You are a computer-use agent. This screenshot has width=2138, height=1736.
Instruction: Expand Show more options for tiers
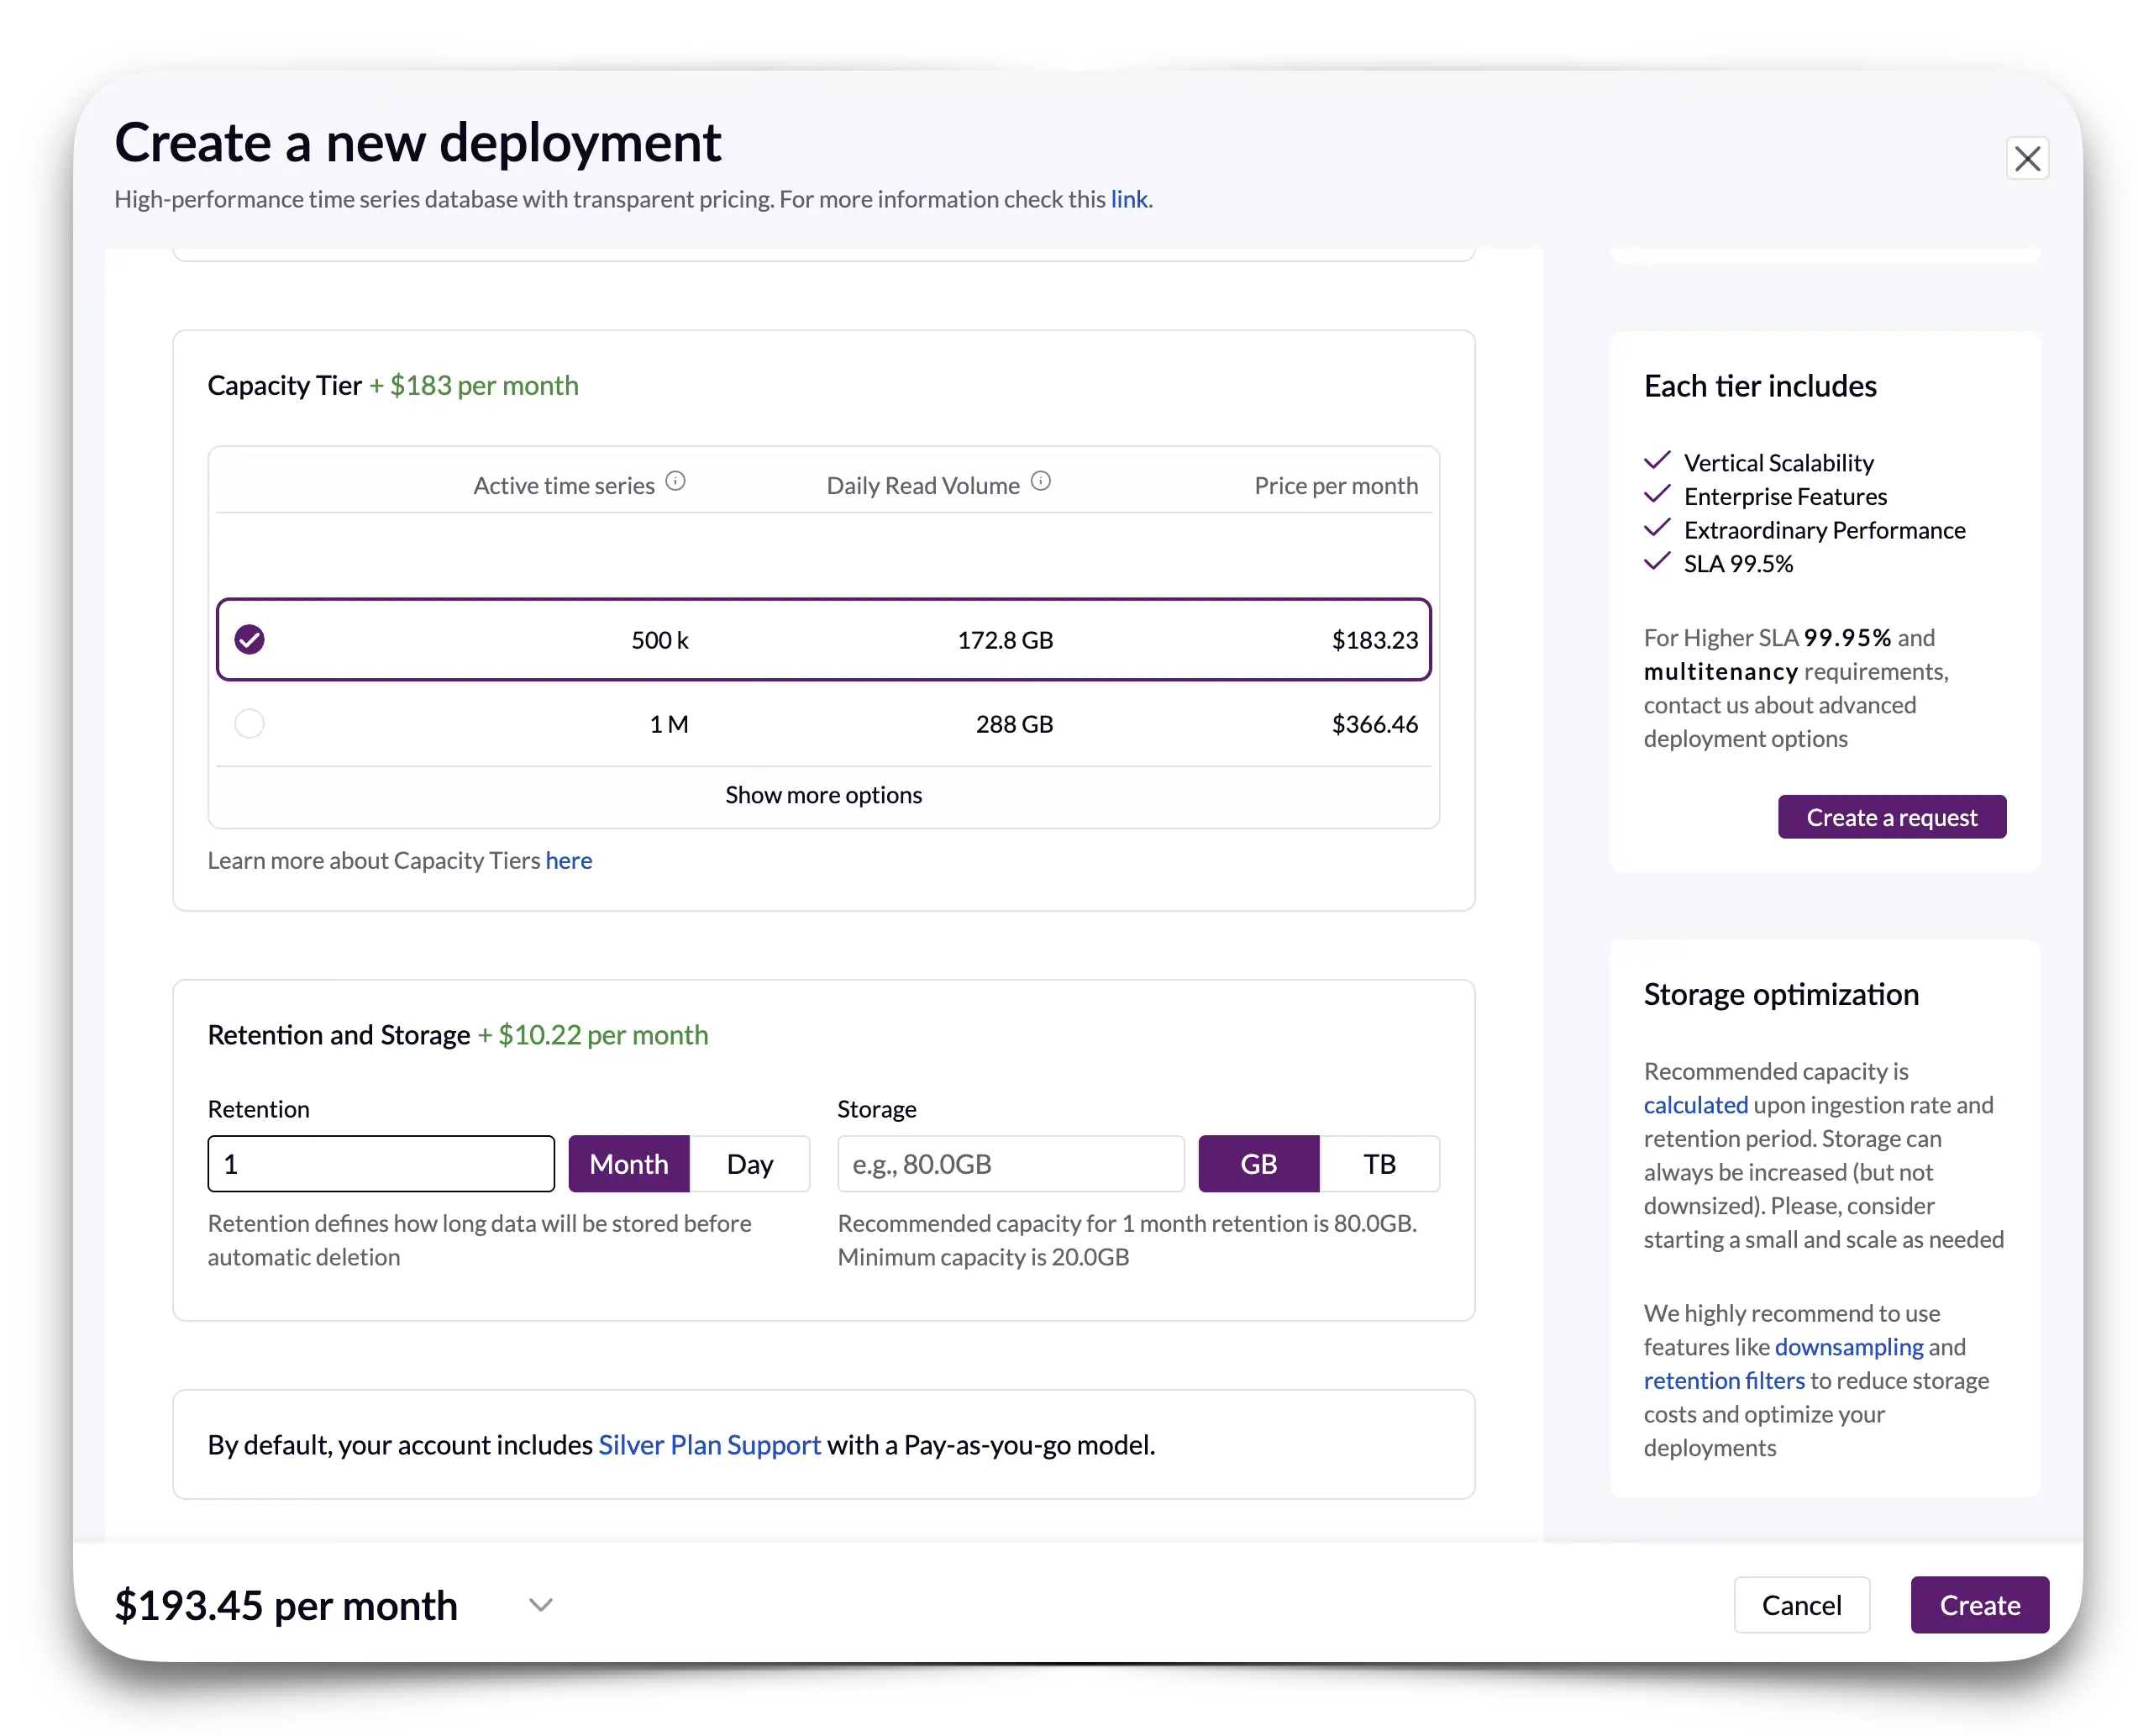coord(823,795)
